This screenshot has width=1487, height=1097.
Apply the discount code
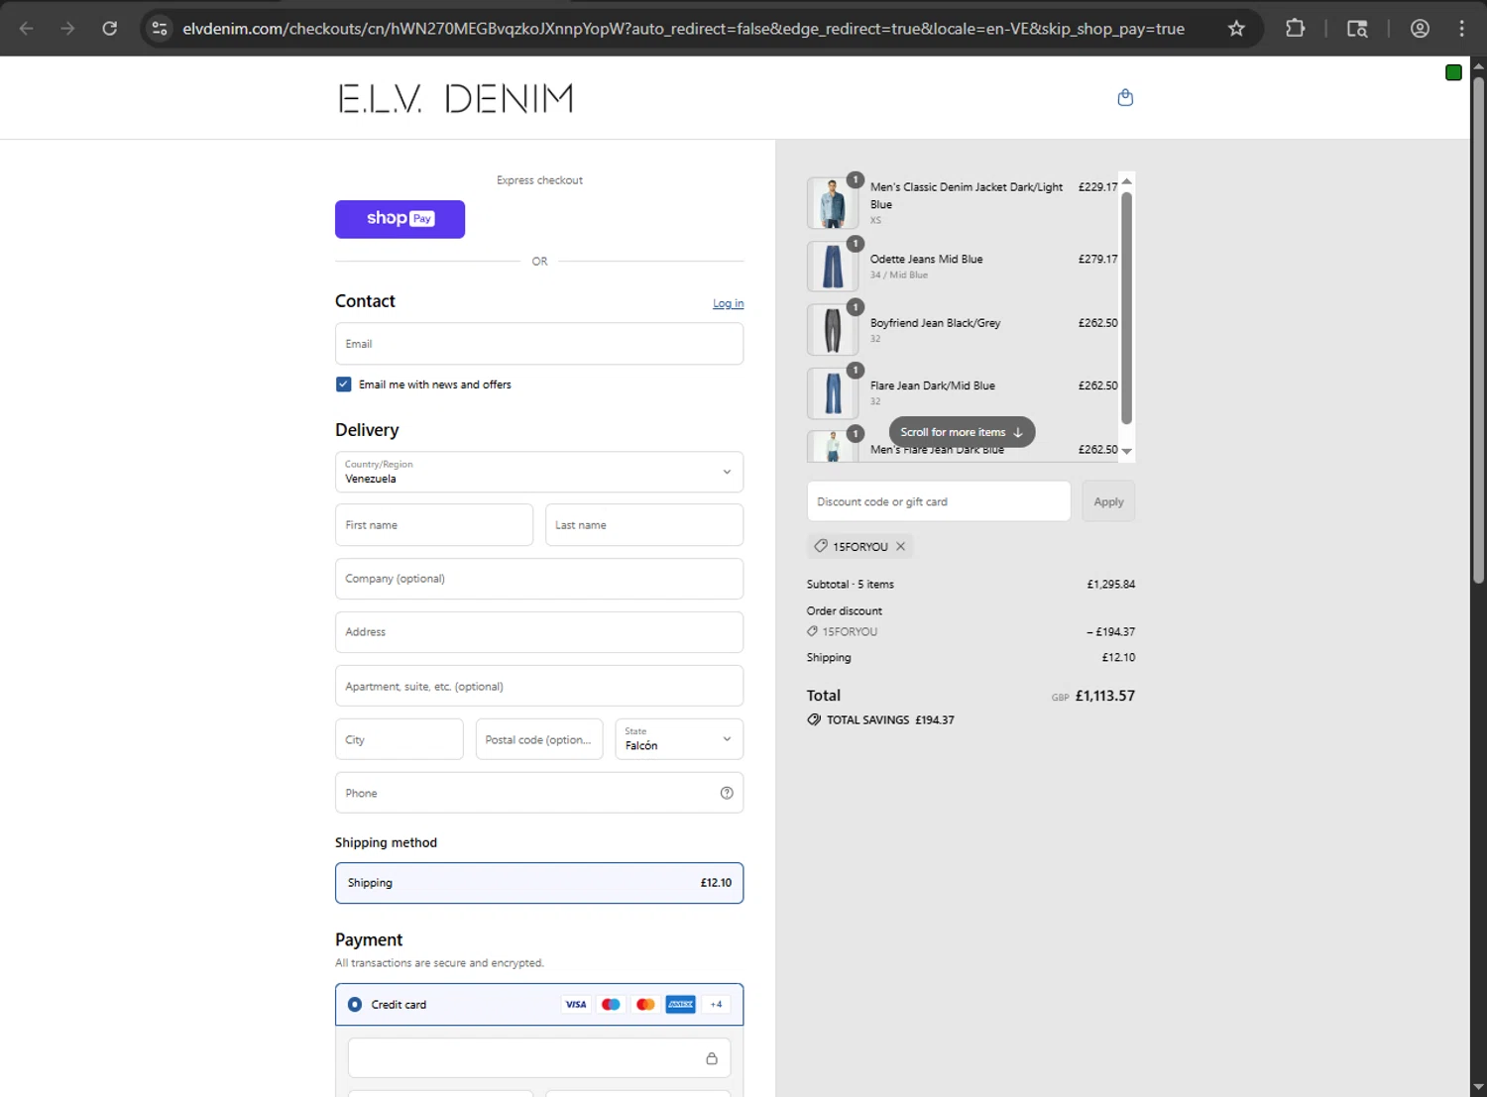click(1108, 501)
